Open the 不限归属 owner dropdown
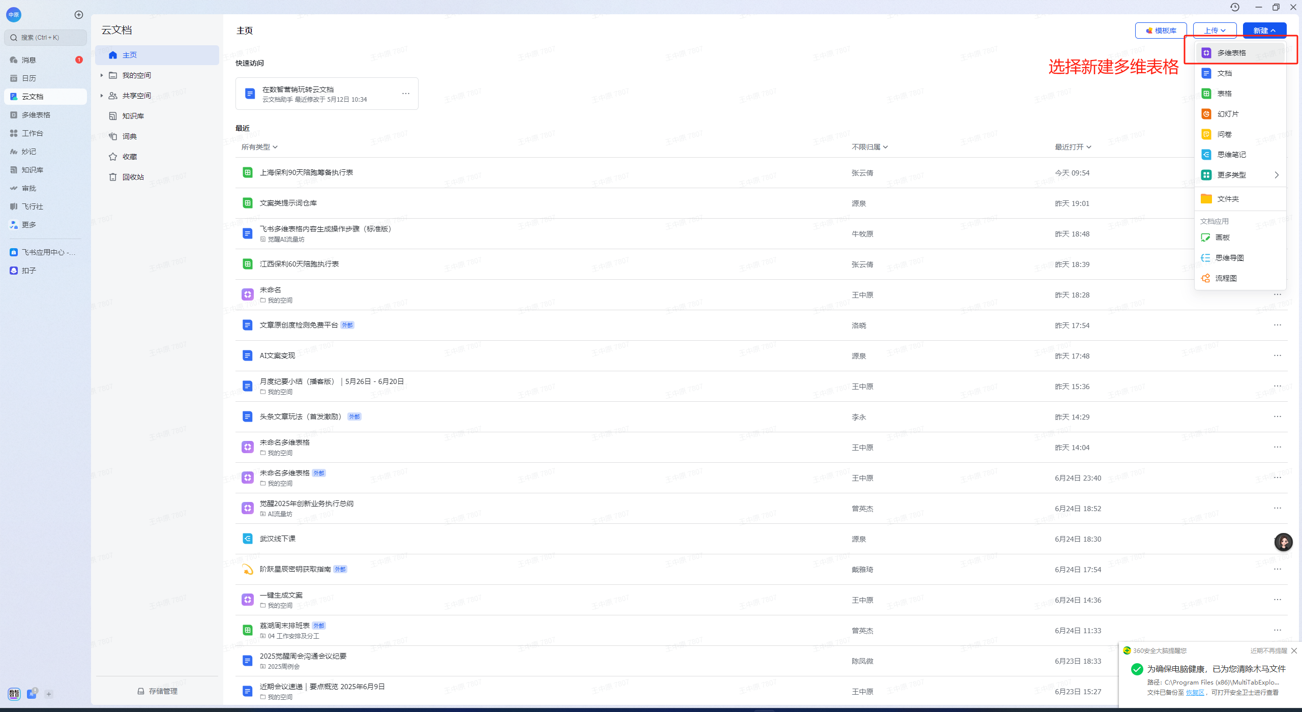Screen dimensions: 1302x712 tap(869, 147)
